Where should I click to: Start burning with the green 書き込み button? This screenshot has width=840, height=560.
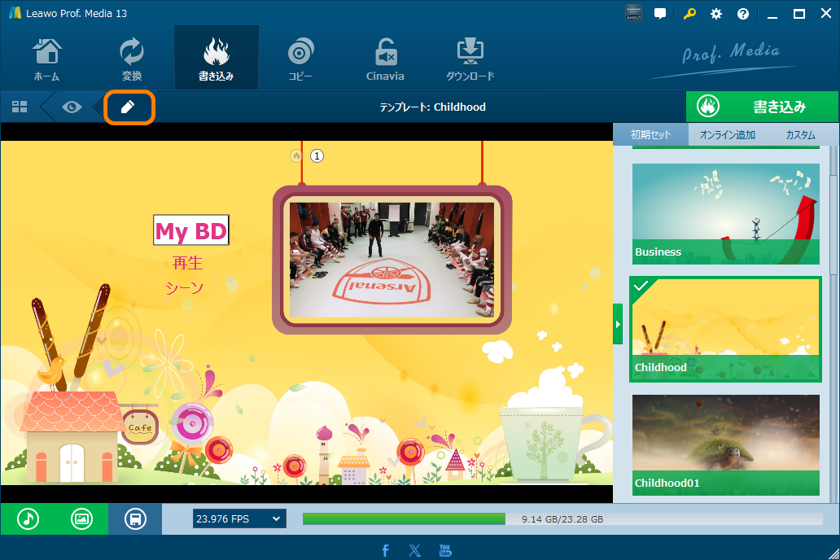pos(762,107)
